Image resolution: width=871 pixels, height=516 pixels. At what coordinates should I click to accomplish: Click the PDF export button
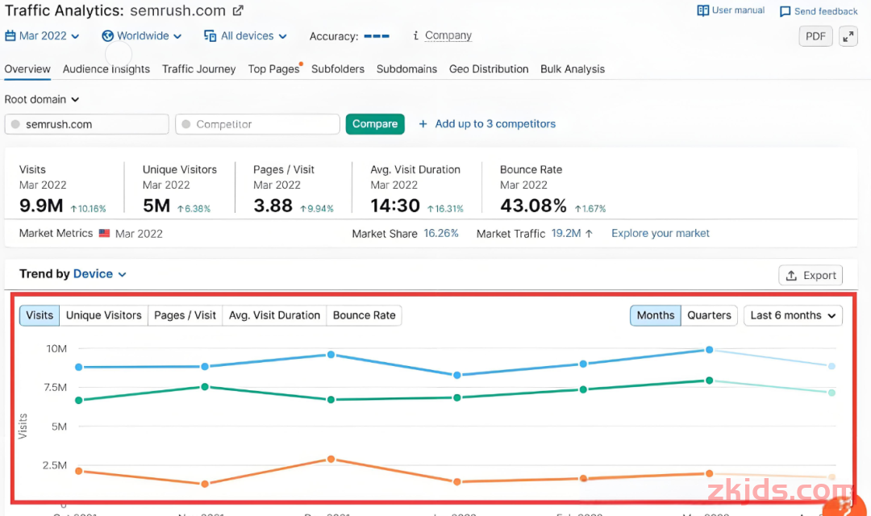coord(815,36)
